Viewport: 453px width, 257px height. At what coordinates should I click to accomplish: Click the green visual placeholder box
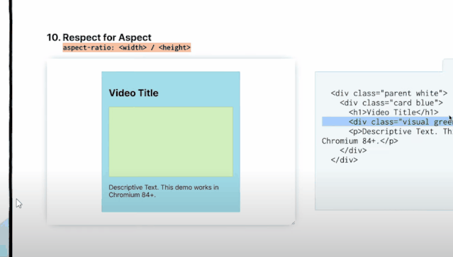[171, 142]
